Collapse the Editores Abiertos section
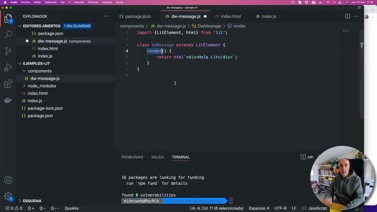Screen dimensions: 377x212 [x=19, y=26]
